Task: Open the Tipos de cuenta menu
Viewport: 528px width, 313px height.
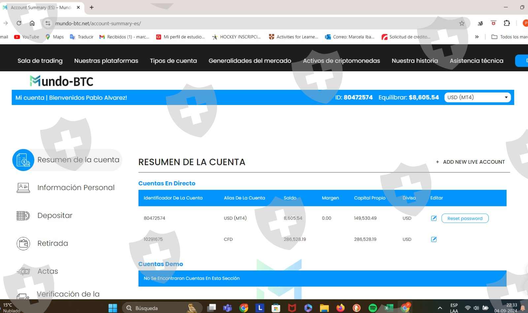Action: click(x=173, y=61)
